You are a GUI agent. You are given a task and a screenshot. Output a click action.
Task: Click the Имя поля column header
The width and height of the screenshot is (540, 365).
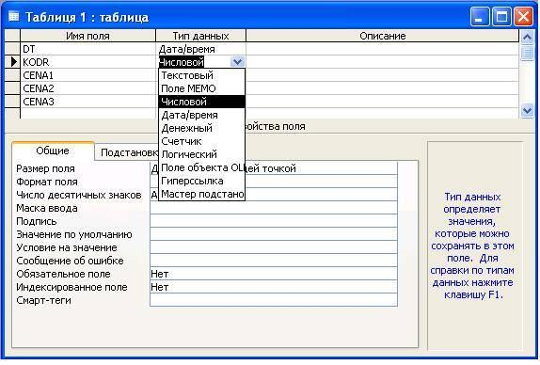point(88,36)
